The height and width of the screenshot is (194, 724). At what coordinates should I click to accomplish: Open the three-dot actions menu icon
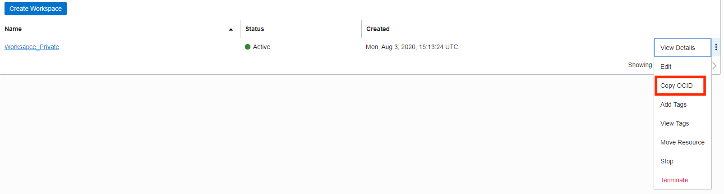click(716, 47)
